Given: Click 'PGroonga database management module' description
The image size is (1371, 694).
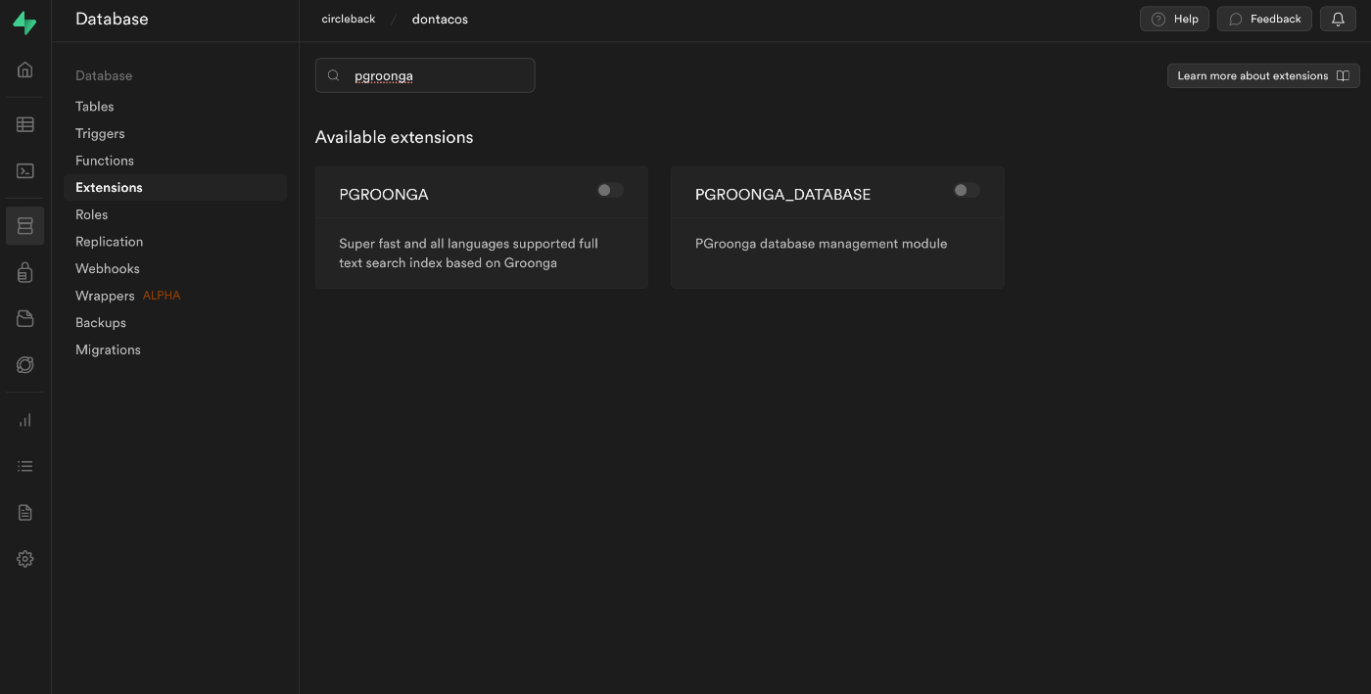Looking at the screenshot, I should click(x=821, y=244).
